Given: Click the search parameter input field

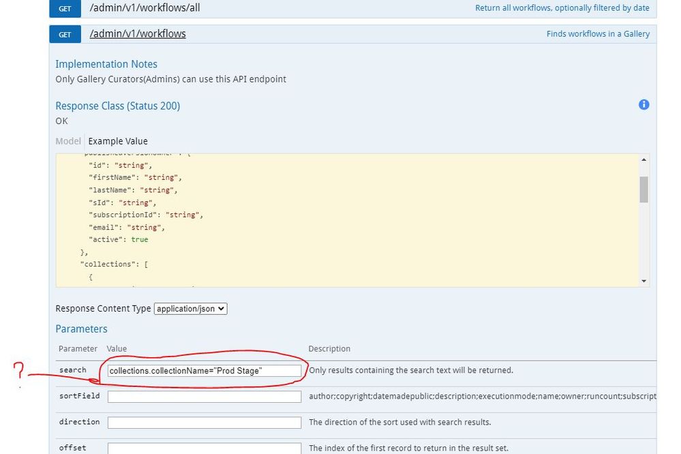Looking at the screenshot, I should pos(204,371).
